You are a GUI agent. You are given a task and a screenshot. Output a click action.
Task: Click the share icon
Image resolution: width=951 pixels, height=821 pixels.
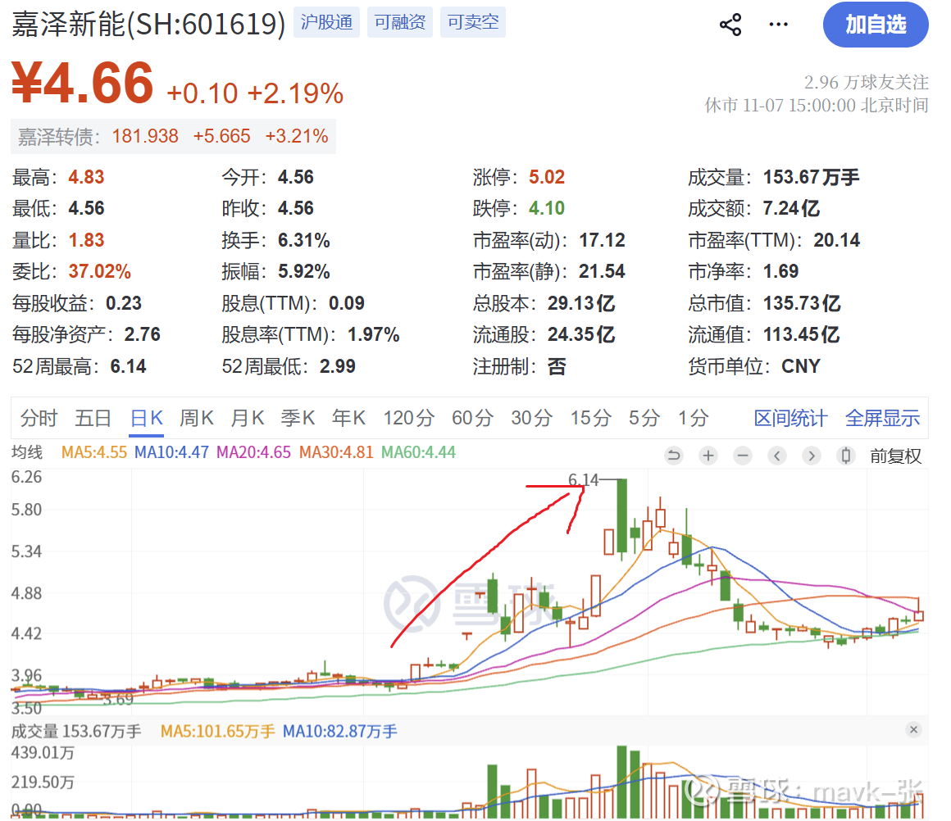[730, 25]
